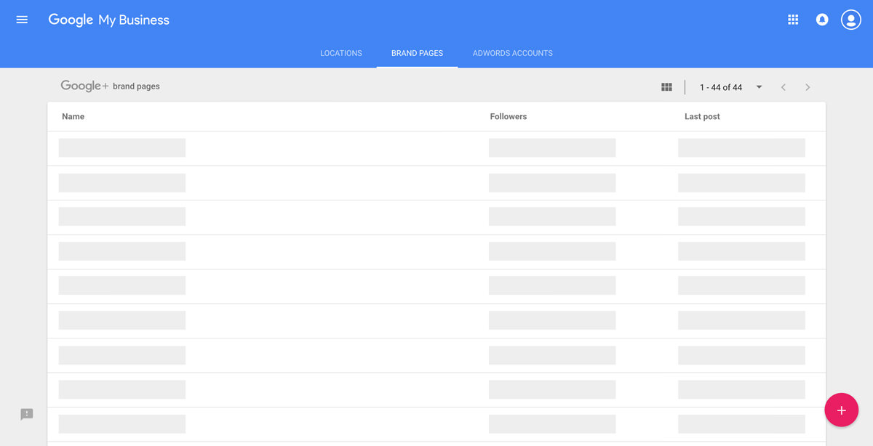873x446 pixels.
Task: Open the Google apps grid launcher
Action: pos(793,20)
